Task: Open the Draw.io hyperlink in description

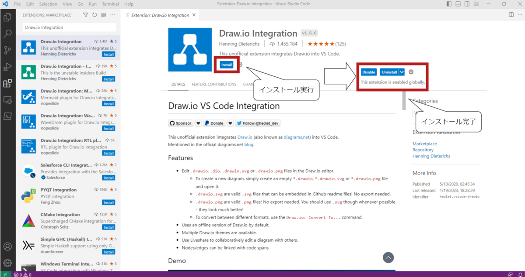Action: pos(245,137)
